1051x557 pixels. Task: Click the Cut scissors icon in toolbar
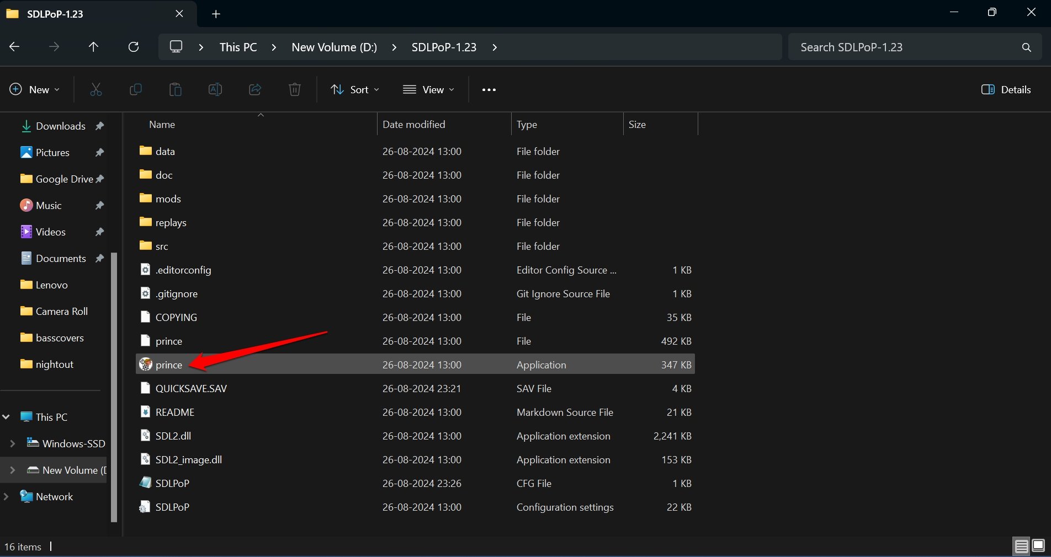96,89
